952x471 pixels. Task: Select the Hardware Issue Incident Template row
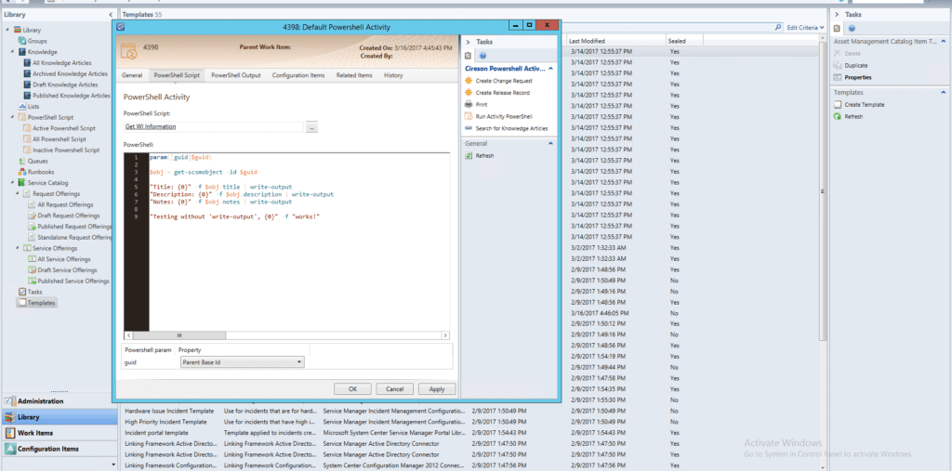472,411
